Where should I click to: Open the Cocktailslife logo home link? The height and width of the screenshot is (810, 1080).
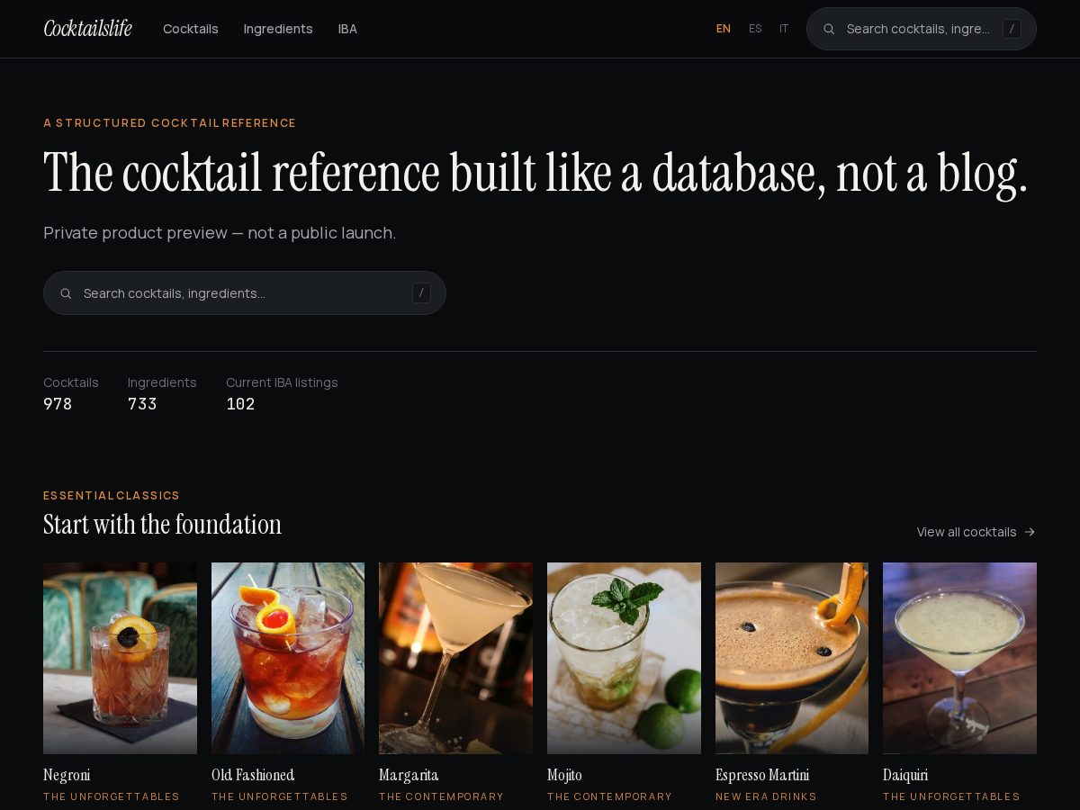(88, 29)
